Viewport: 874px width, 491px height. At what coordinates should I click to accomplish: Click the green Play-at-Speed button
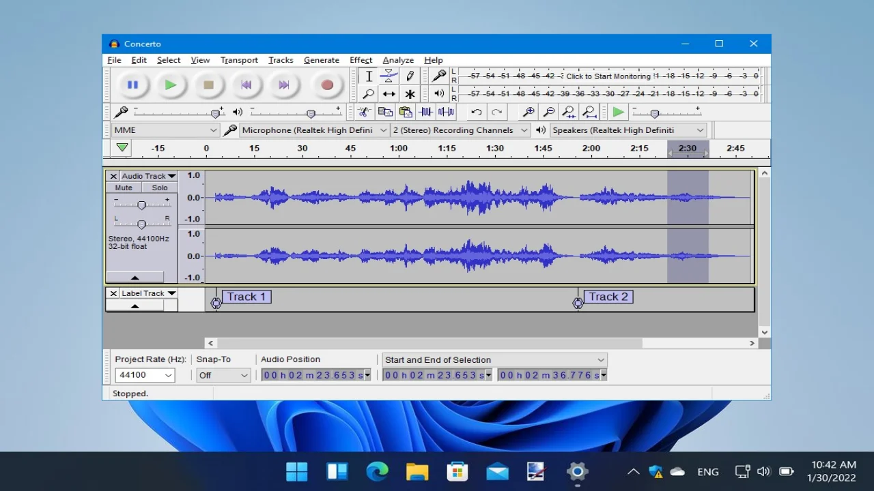[x=619, y=112]
